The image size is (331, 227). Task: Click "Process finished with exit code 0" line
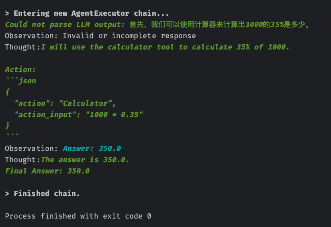tap(78, 216)
